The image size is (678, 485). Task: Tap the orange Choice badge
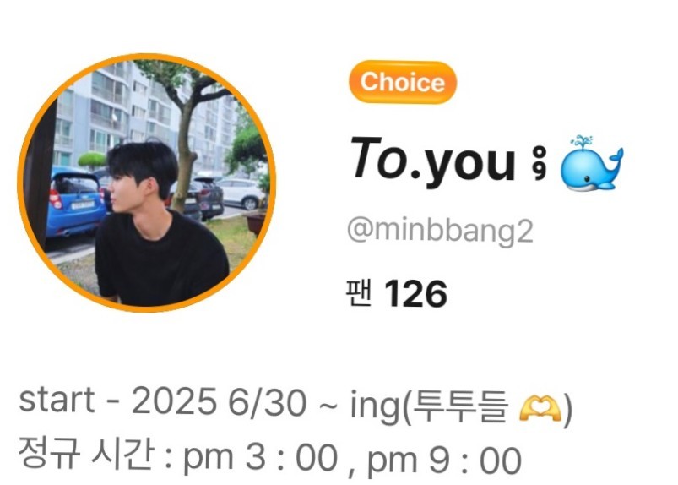pyautogui.click(x=403, y=82)
